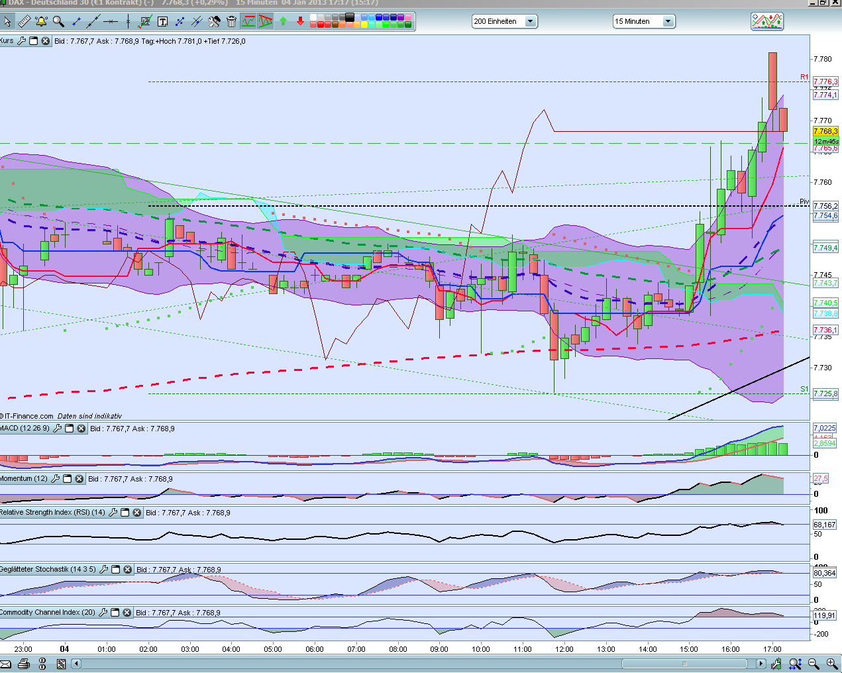Open MACD indicator wrench settings
This screenshot has width=842, height=673.
tap(57, 429)
